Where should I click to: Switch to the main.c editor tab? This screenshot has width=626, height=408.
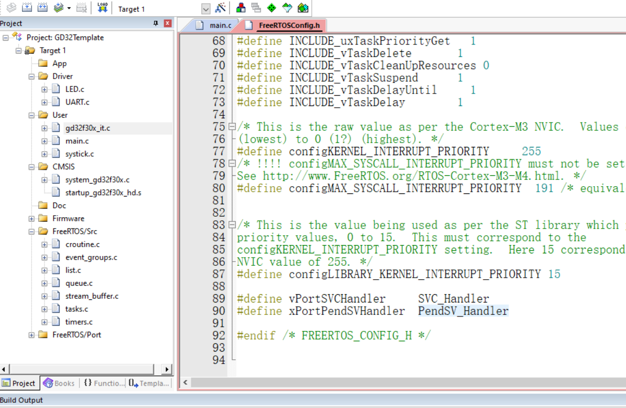214,25
